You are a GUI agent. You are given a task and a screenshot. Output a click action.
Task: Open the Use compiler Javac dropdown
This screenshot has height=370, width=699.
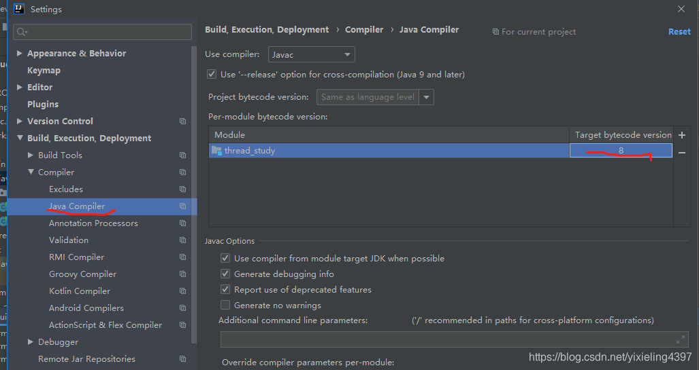point(312,54)
